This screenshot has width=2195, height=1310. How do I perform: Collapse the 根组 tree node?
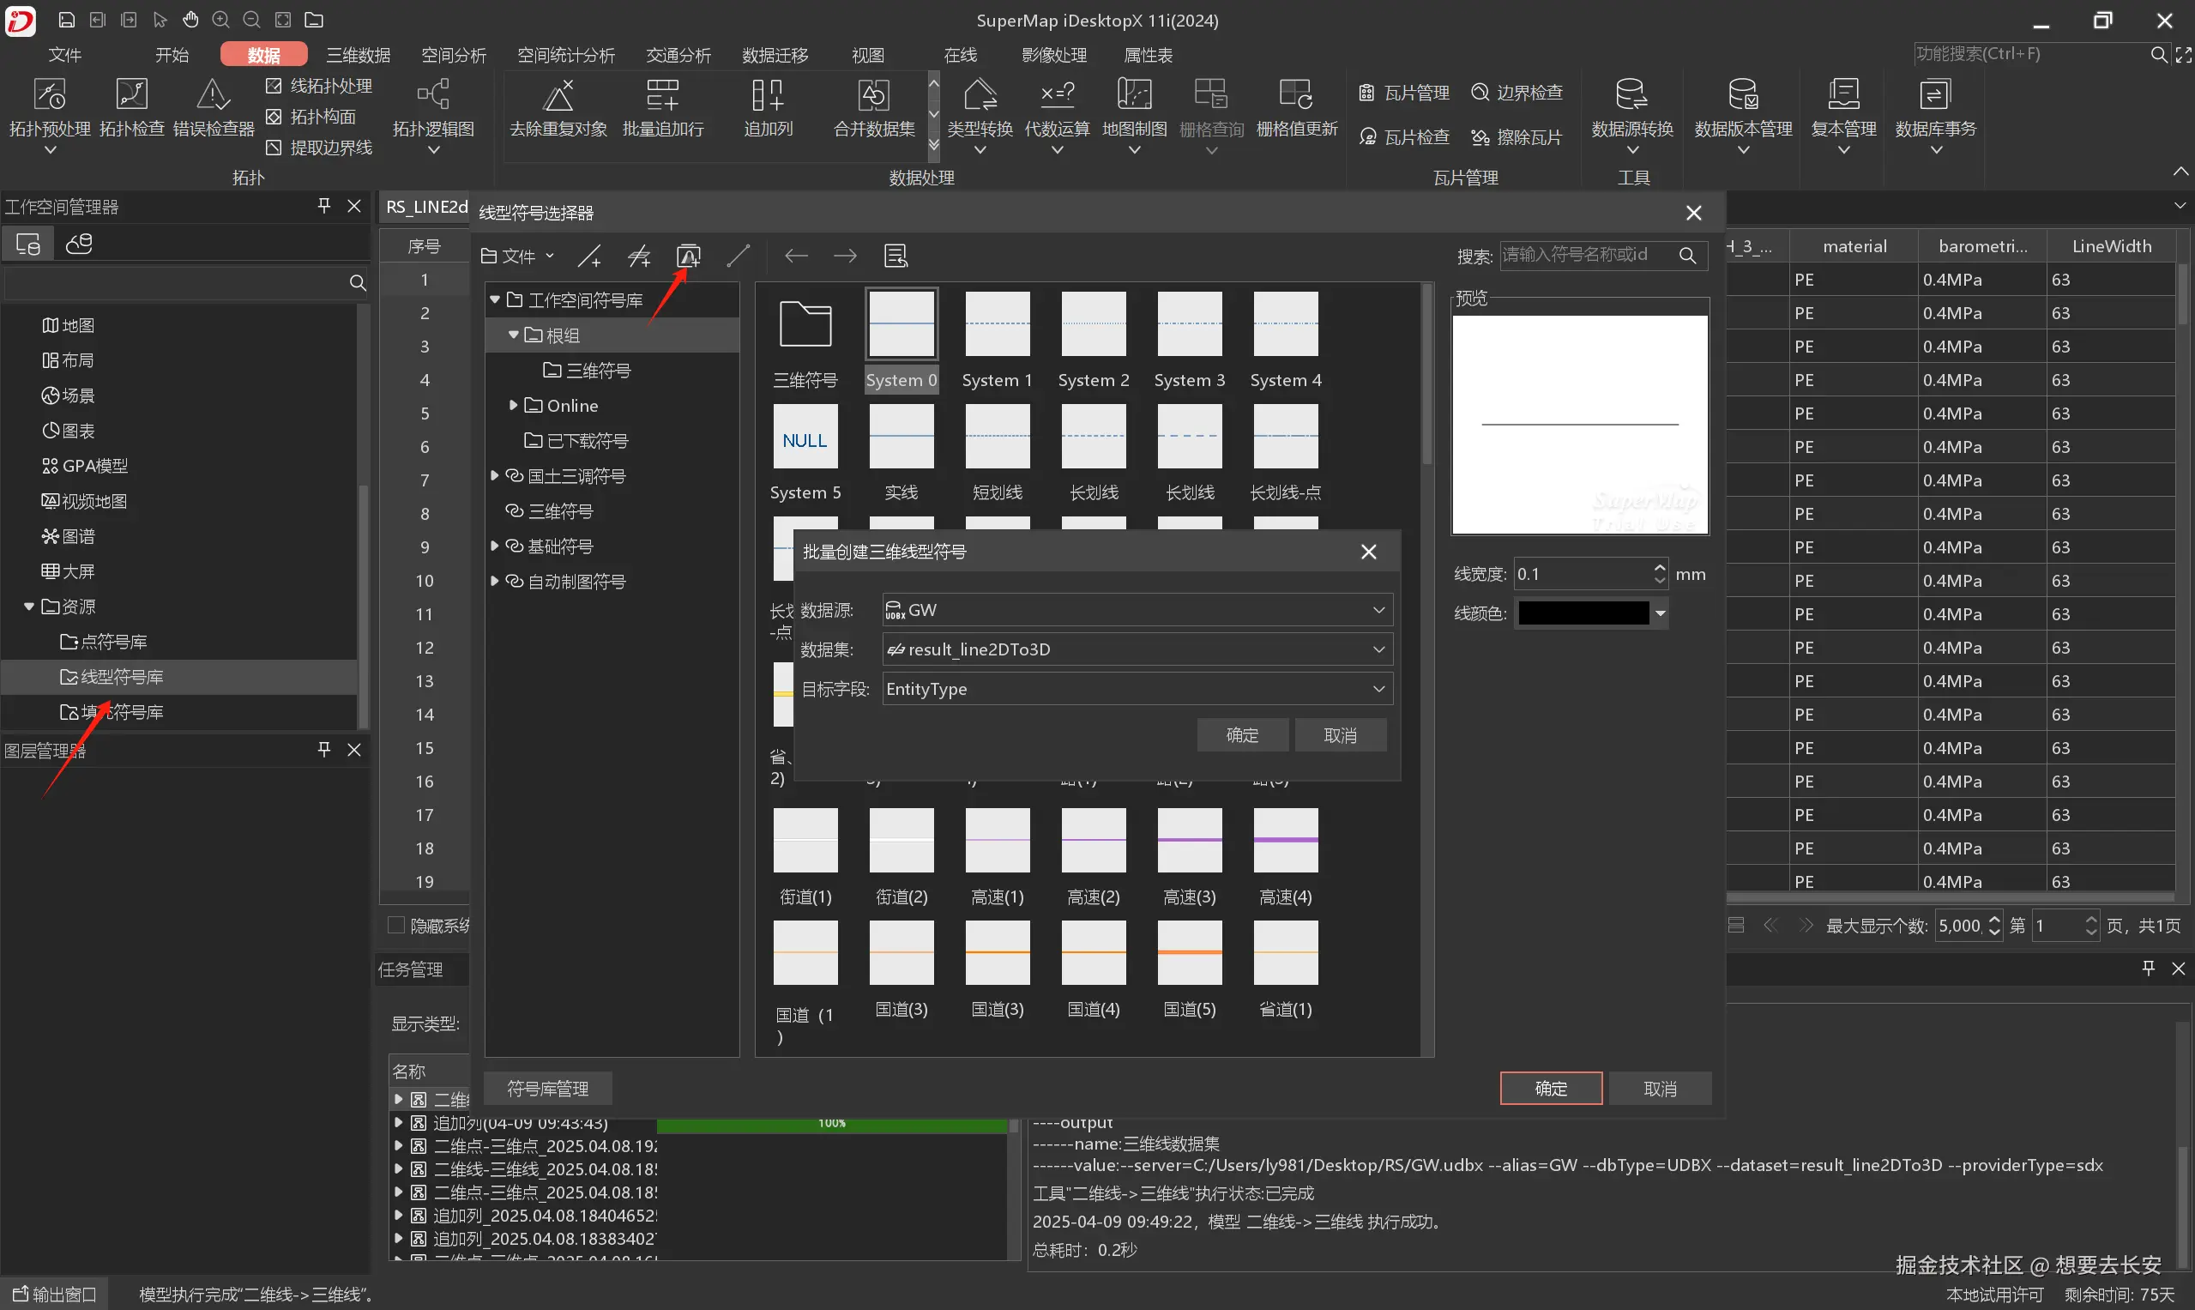513,335
